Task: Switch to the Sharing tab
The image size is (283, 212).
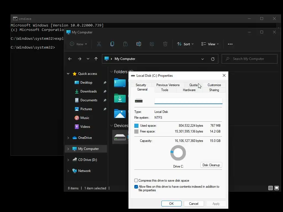Action: coord(214,90)
